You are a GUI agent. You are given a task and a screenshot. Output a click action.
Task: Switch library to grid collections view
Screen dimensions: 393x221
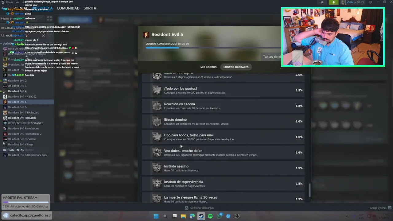tap(49, 19)
